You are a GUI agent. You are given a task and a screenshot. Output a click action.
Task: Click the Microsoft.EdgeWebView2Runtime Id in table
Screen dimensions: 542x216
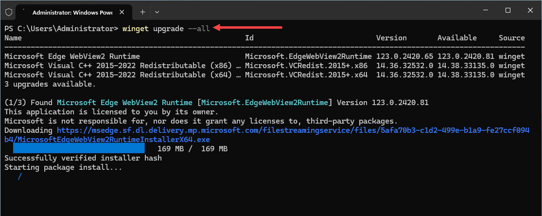tap(308, 56)
